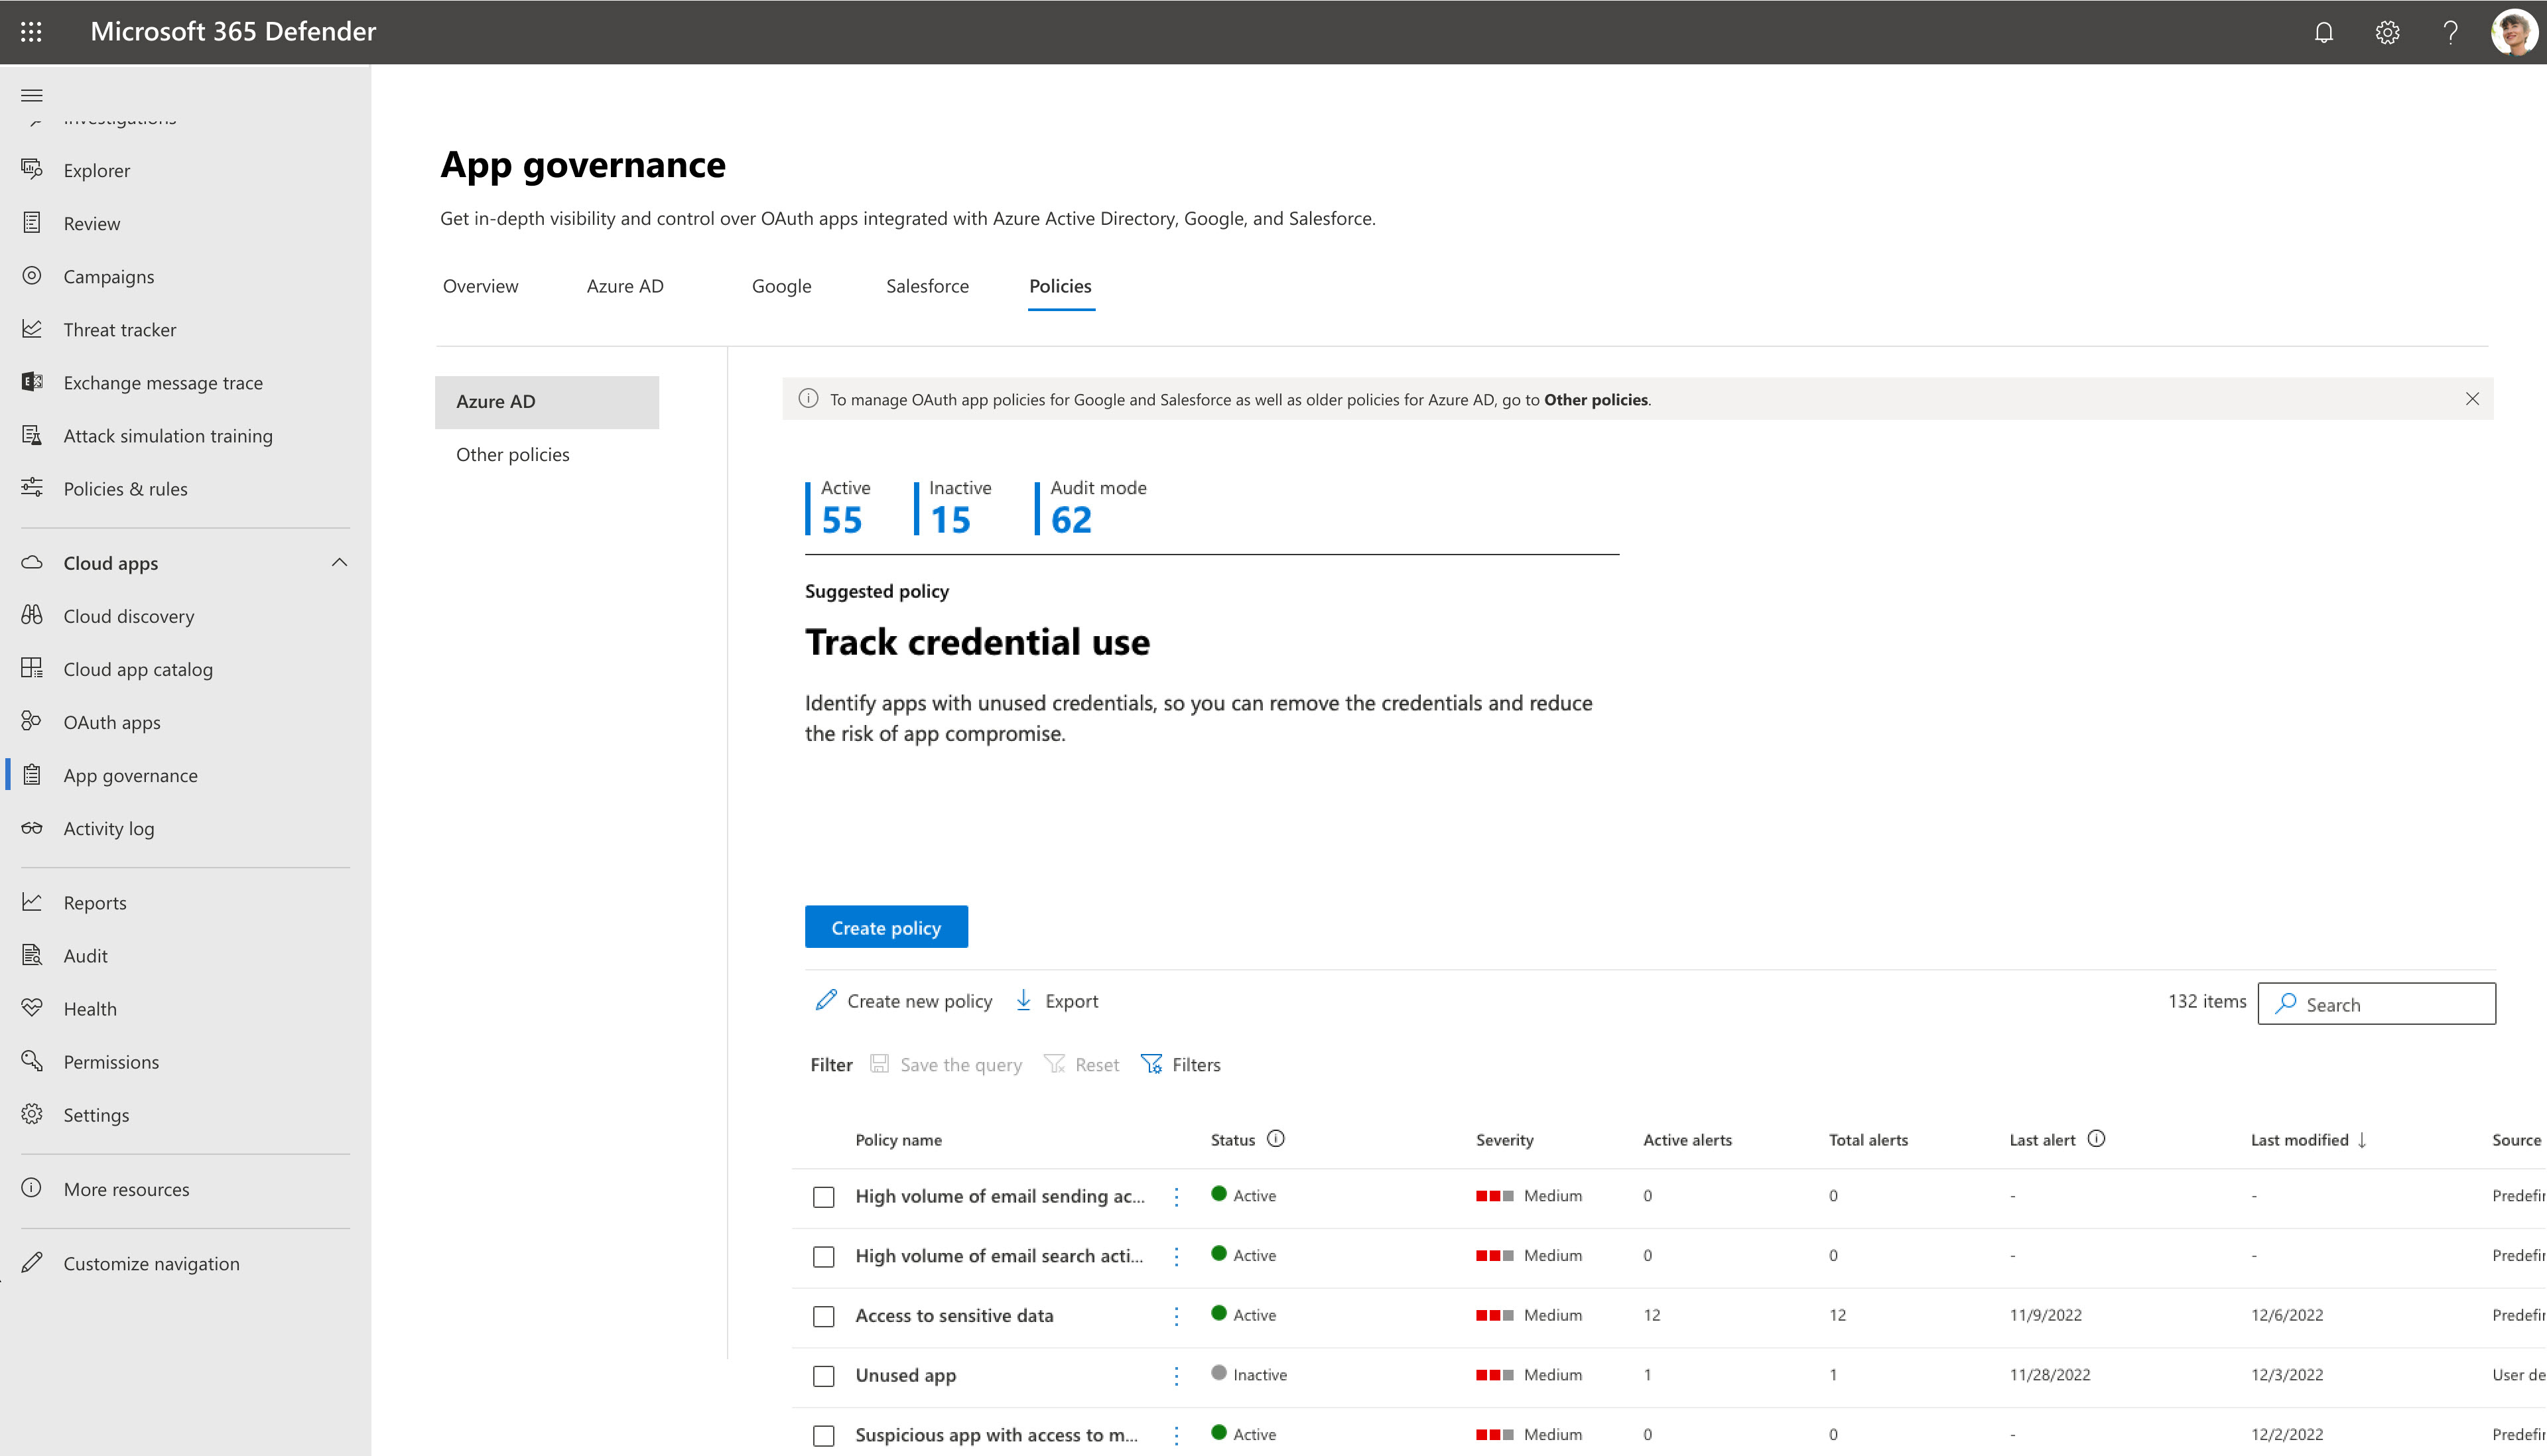The width and height of the screenshot is (2547, 1456).
Task: Check the High volume email sending checkbox
Action: click(x=822, y=1195)
